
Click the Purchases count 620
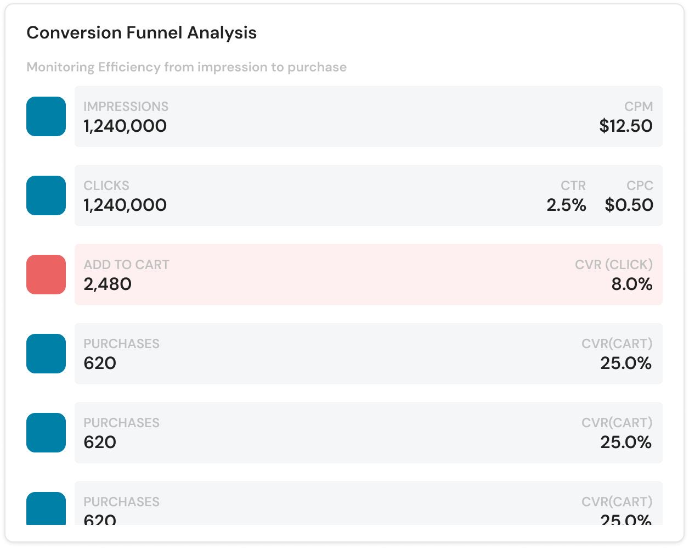100,363
